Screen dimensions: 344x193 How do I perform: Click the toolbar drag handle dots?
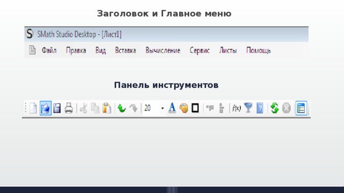click(x=26, y=108)
